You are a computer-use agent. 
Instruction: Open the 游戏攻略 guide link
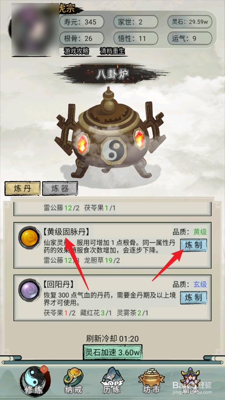[77, 51]
